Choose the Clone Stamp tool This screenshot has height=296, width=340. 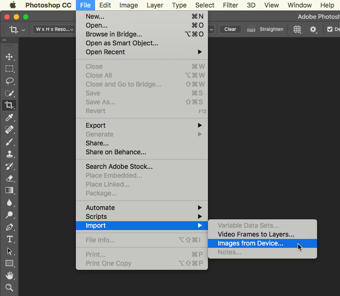(9, 154)
